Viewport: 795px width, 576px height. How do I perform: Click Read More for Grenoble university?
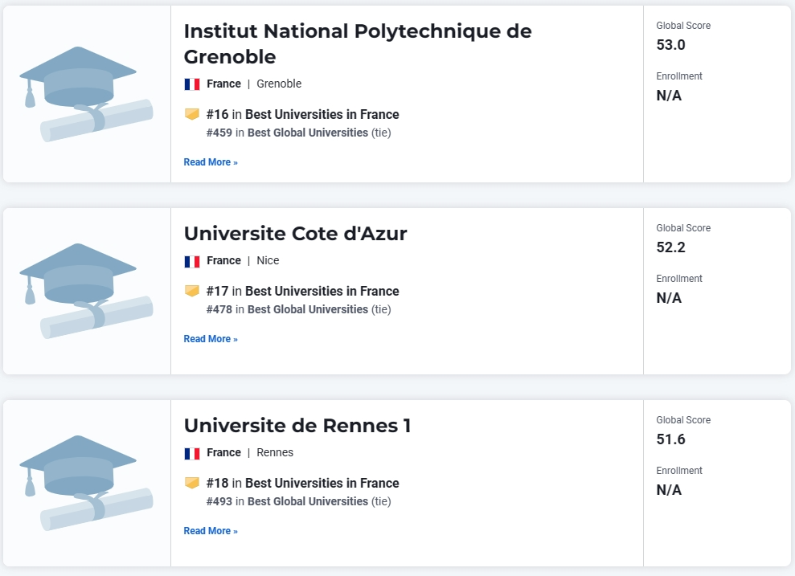211,162
